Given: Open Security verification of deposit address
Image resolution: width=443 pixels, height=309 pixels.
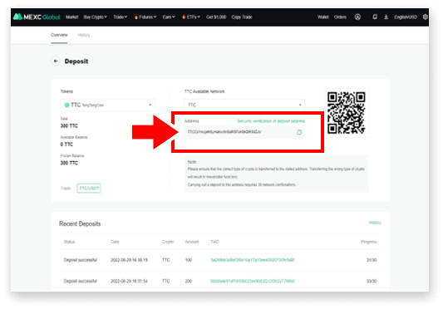Looking at the screenshot, I should [x=271, y=121].
